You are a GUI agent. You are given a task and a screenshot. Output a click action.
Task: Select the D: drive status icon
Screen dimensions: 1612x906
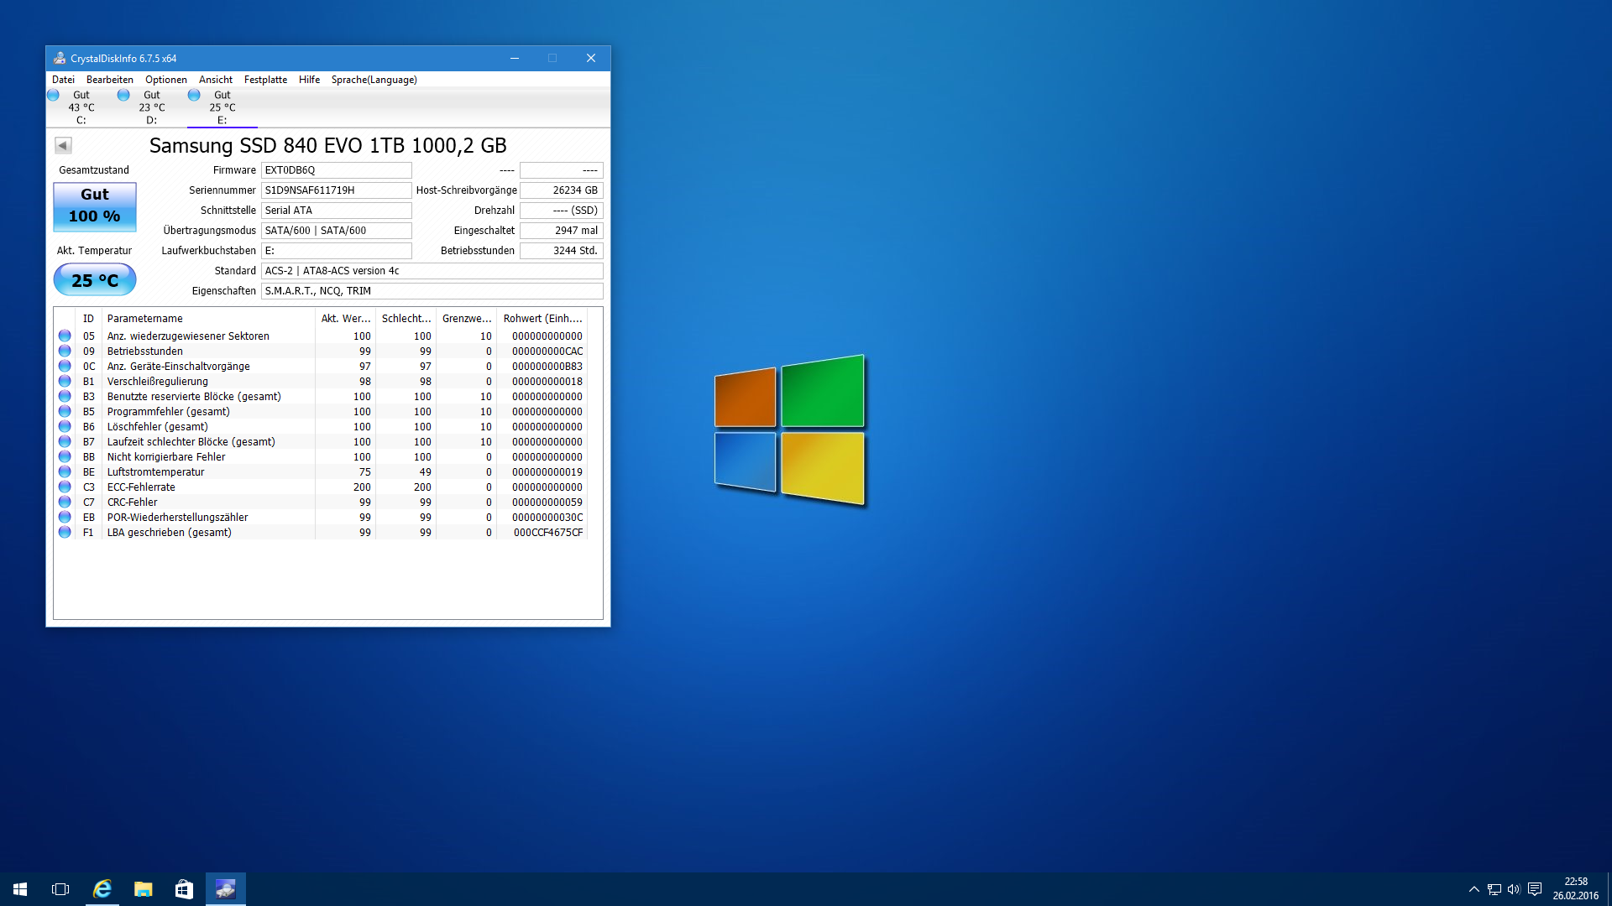(x=123, y=95)
